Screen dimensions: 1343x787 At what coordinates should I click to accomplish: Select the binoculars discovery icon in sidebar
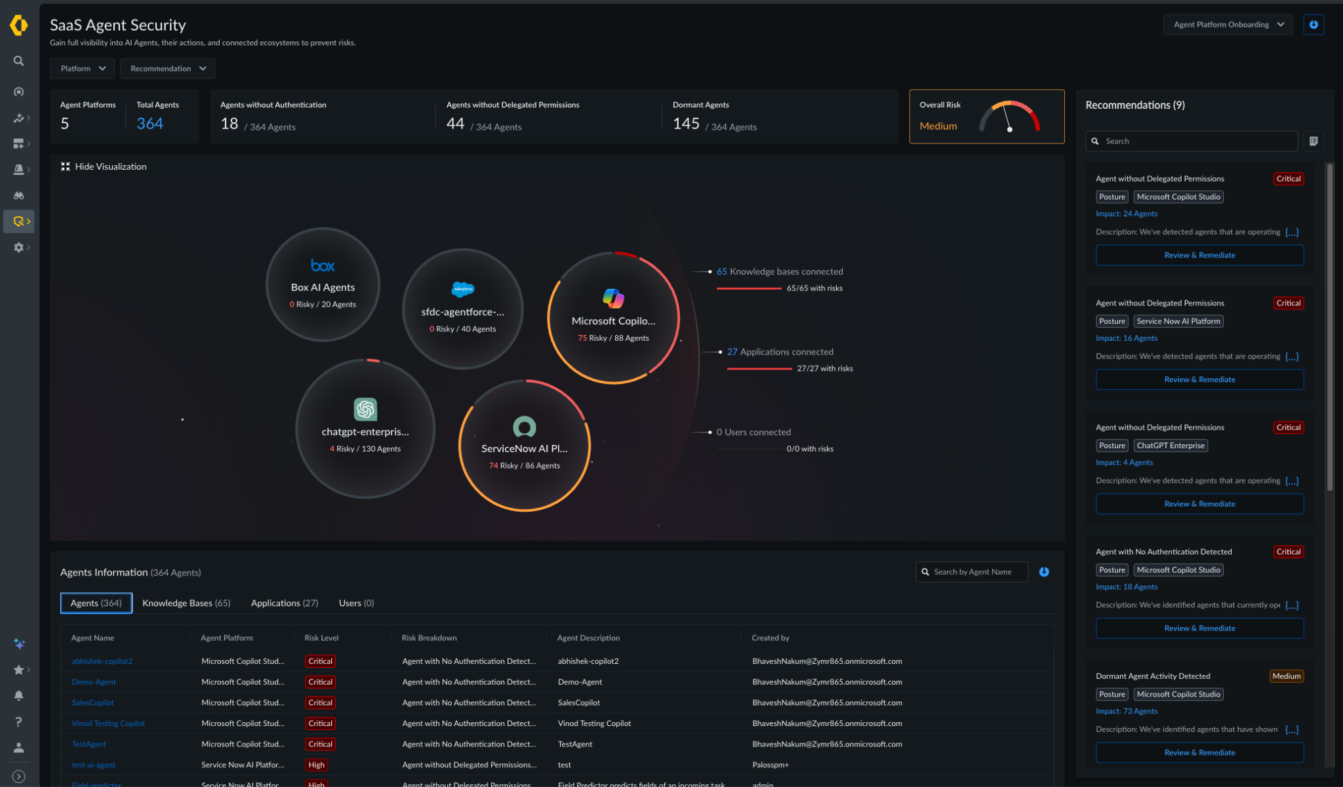point(18,195)
